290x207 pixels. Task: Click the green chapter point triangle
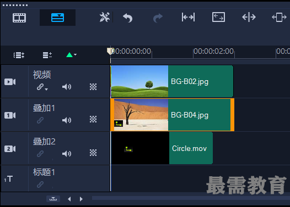[x=69, y=55]
